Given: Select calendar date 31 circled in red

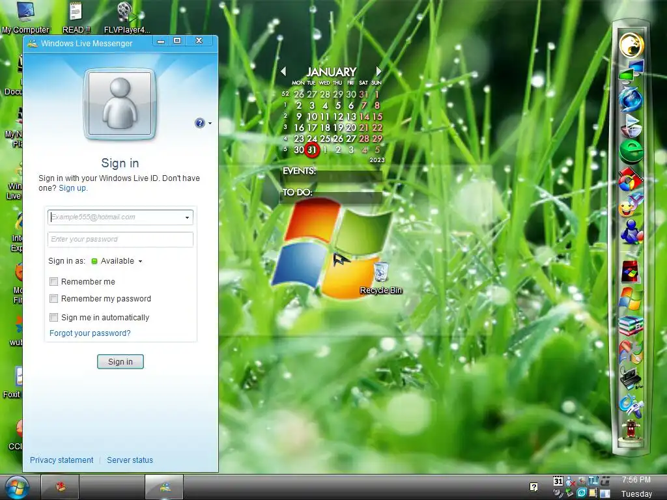Looking at the screenshot, I should point(312,150).
